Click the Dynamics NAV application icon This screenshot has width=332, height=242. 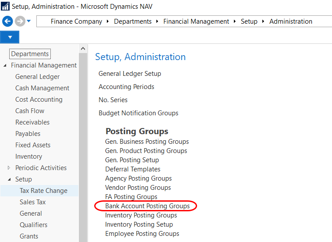click(5, 7)
